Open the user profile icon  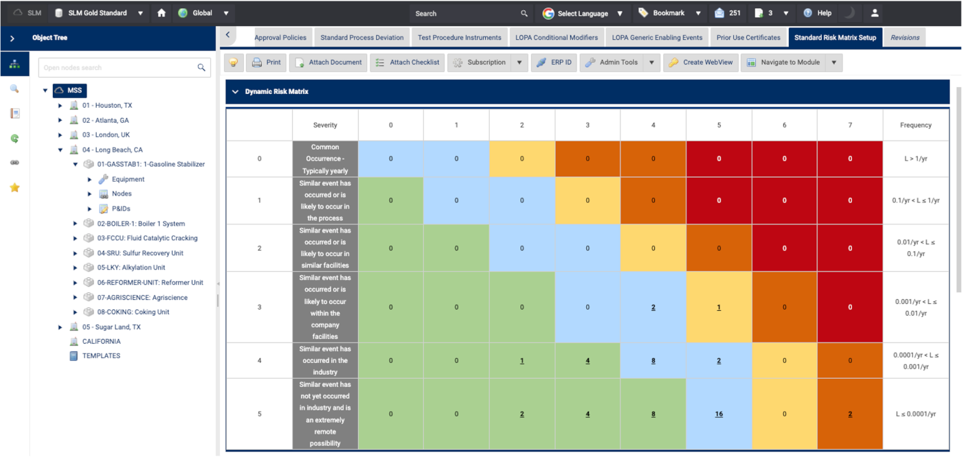tap(875, 13)
